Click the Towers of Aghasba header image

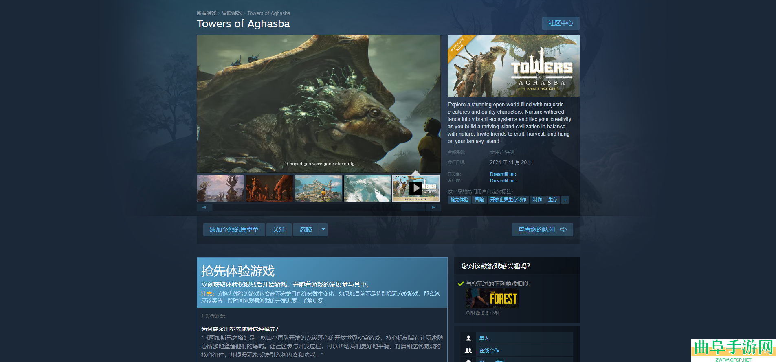pos(513,66)
